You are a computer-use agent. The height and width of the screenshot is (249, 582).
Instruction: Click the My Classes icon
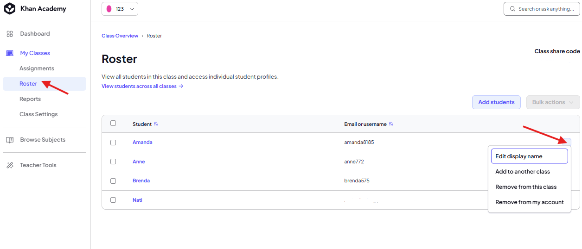click(10, 53)
